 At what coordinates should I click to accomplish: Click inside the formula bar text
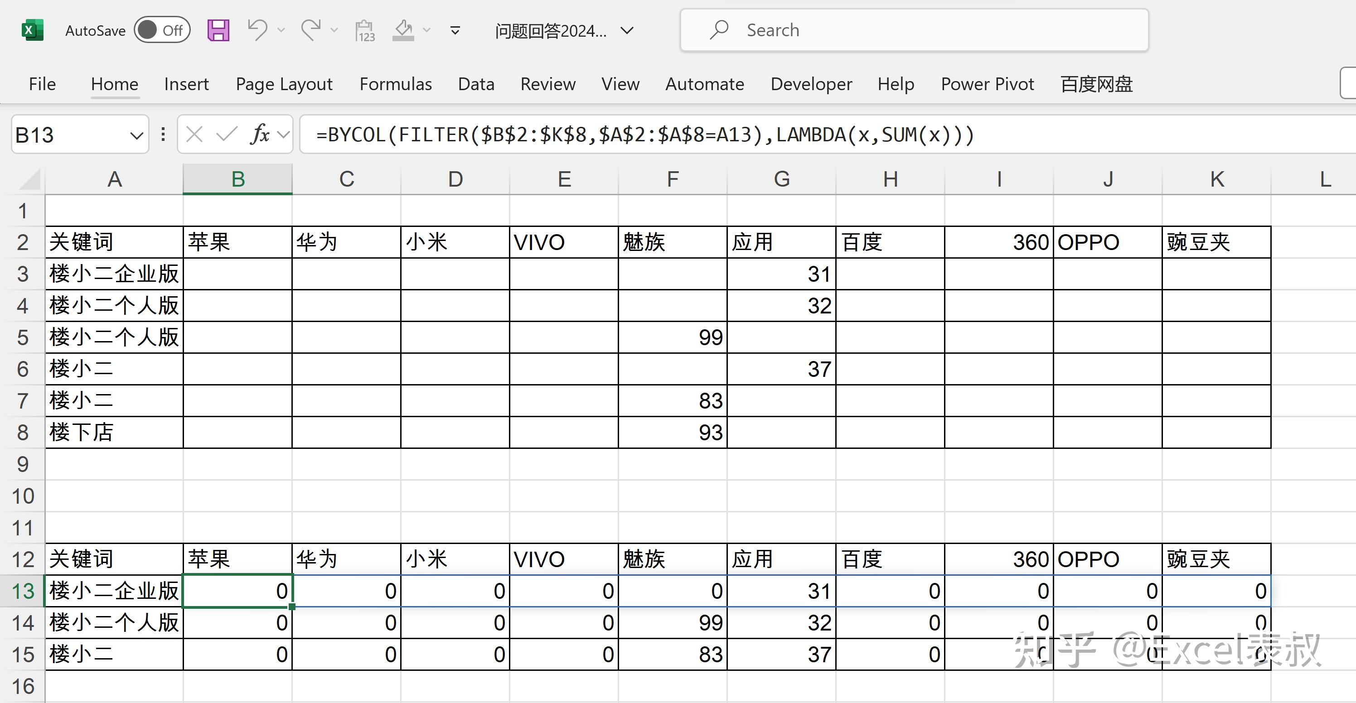pos(645,135)
